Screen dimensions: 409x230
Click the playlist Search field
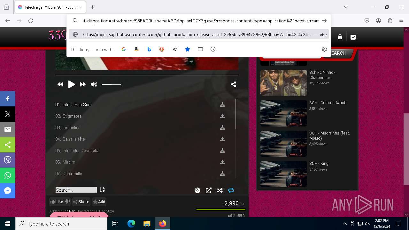point(76,190)
